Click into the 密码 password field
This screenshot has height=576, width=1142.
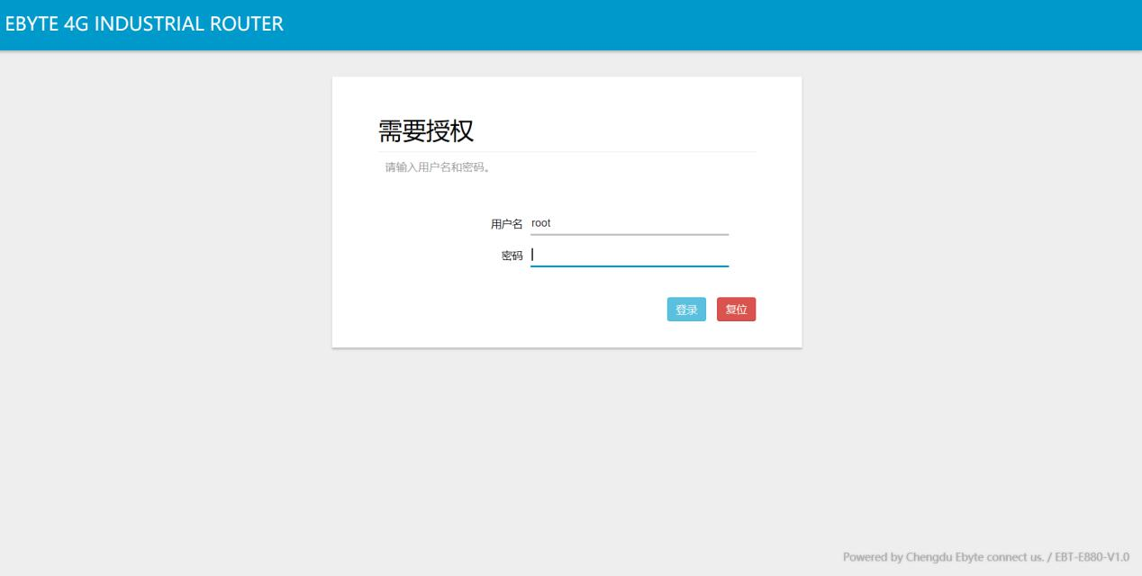tap(629, 255)
